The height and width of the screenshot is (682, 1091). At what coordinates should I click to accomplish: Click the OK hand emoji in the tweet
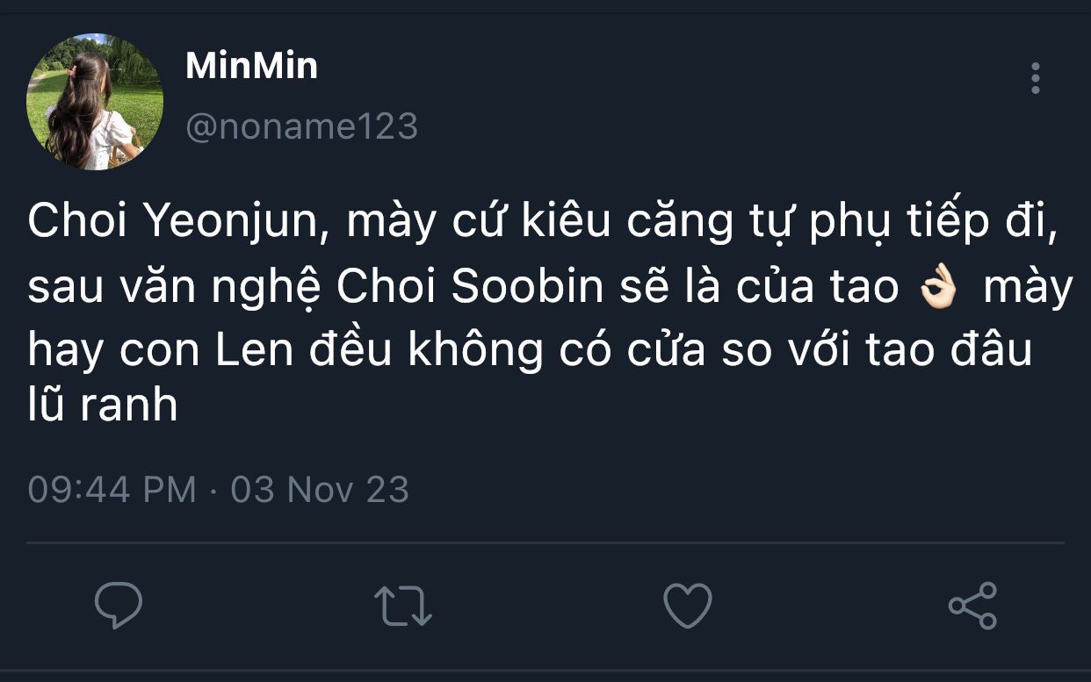937,289
